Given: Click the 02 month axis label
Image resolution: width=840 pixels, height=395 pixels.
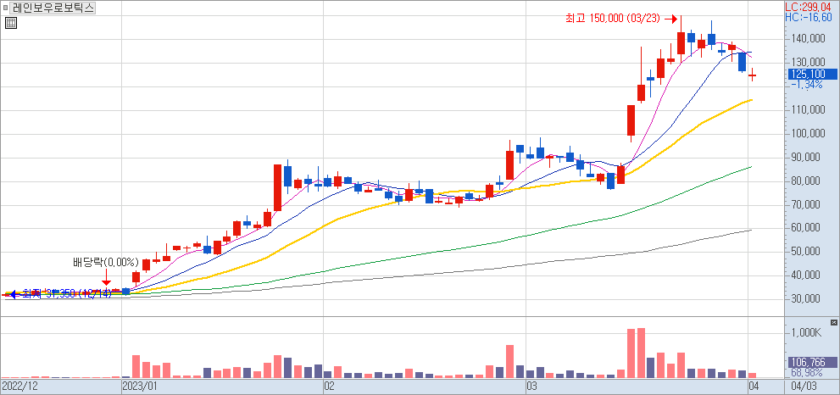Looking at the screenshot, I should [329, 386].
